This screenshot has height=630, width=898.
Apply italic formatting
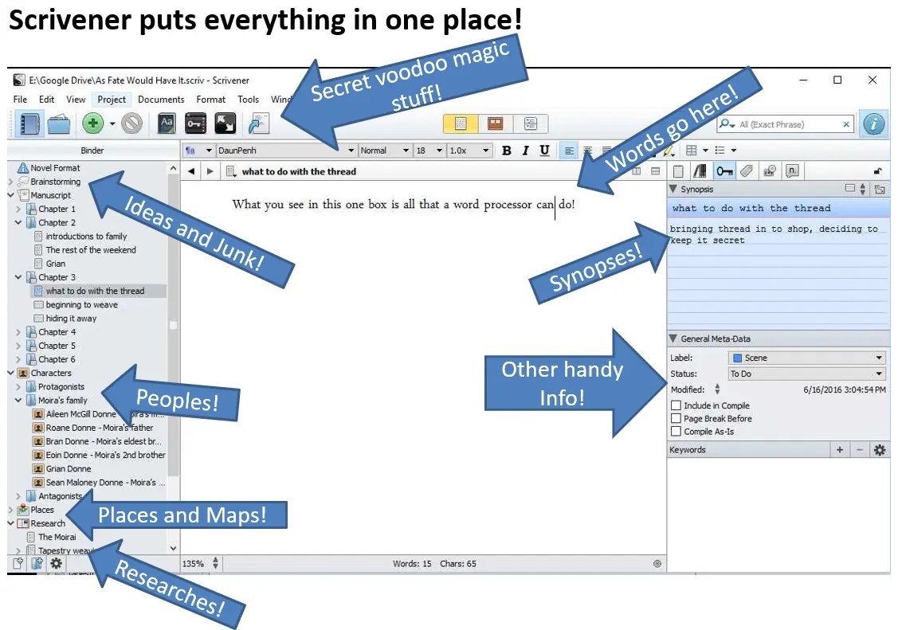525,151
